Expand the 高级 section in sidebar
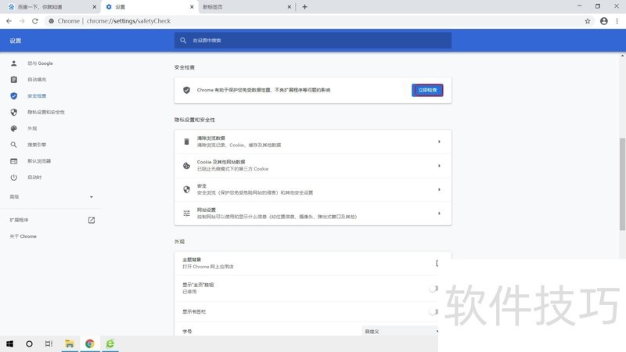 click(51, 197)
